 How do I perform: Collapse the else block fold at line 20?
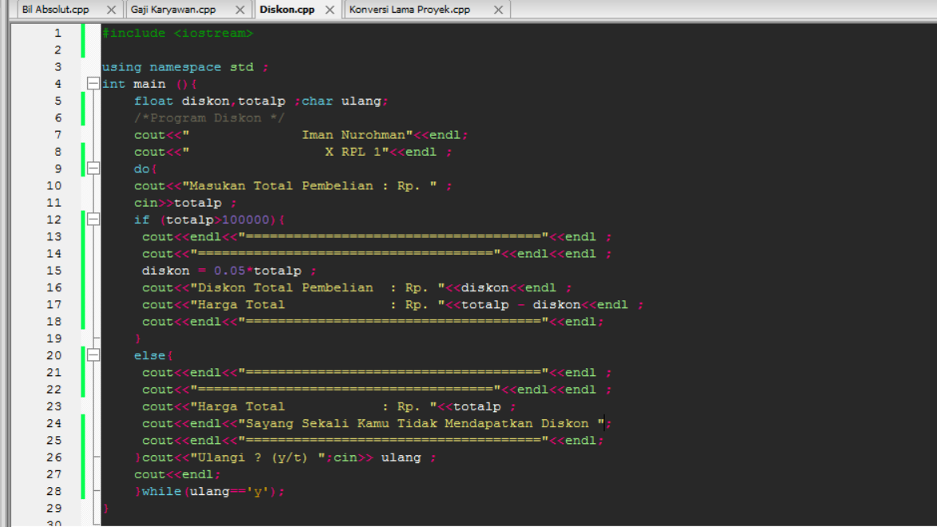coord(93,355)
